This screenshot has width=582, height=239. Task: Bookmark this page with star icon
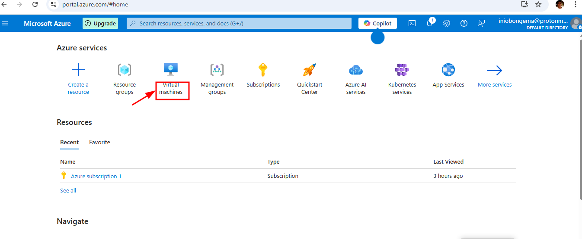tap(538, 4)
